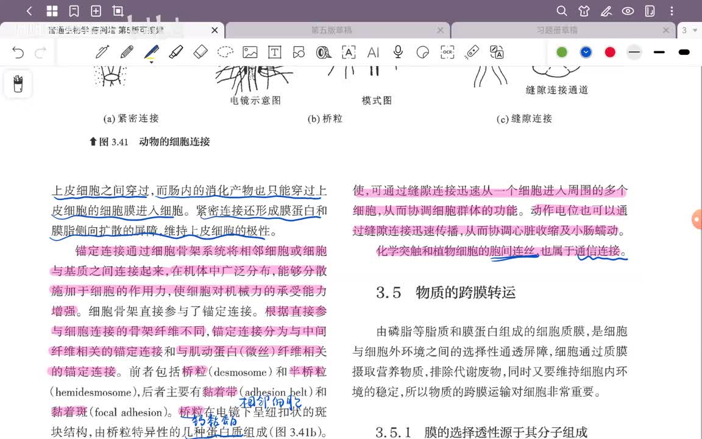This screenshot has height=439, width=702.
Task: Tap the word hemidesmosome in the text
Action: pos(93,392)
